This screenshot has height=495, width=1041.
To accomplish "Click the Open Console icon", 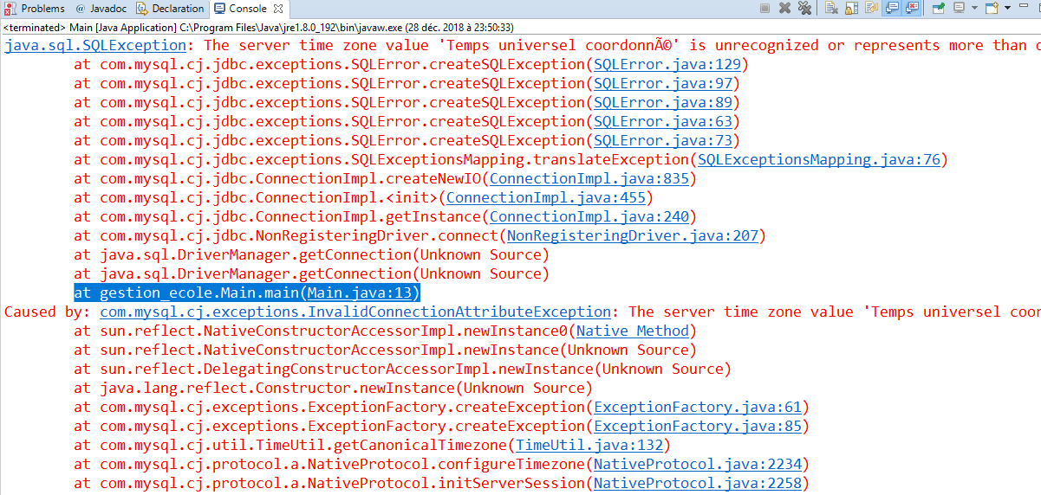I will click(x=991, y=8).
